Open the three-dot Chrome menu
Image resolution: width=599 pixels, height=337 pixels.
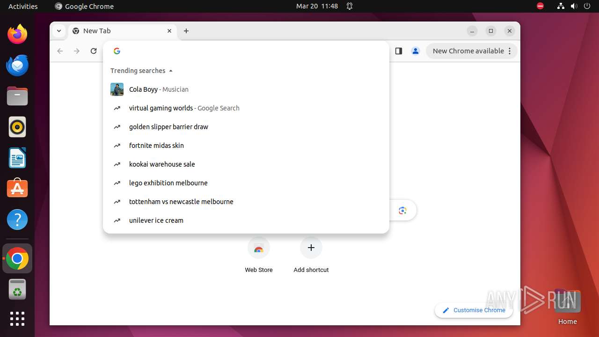click(510, 51)
